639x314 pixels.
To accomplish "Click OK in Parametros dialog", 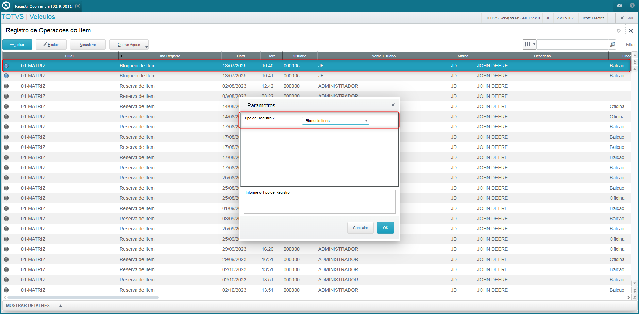I will coord(386,228).
